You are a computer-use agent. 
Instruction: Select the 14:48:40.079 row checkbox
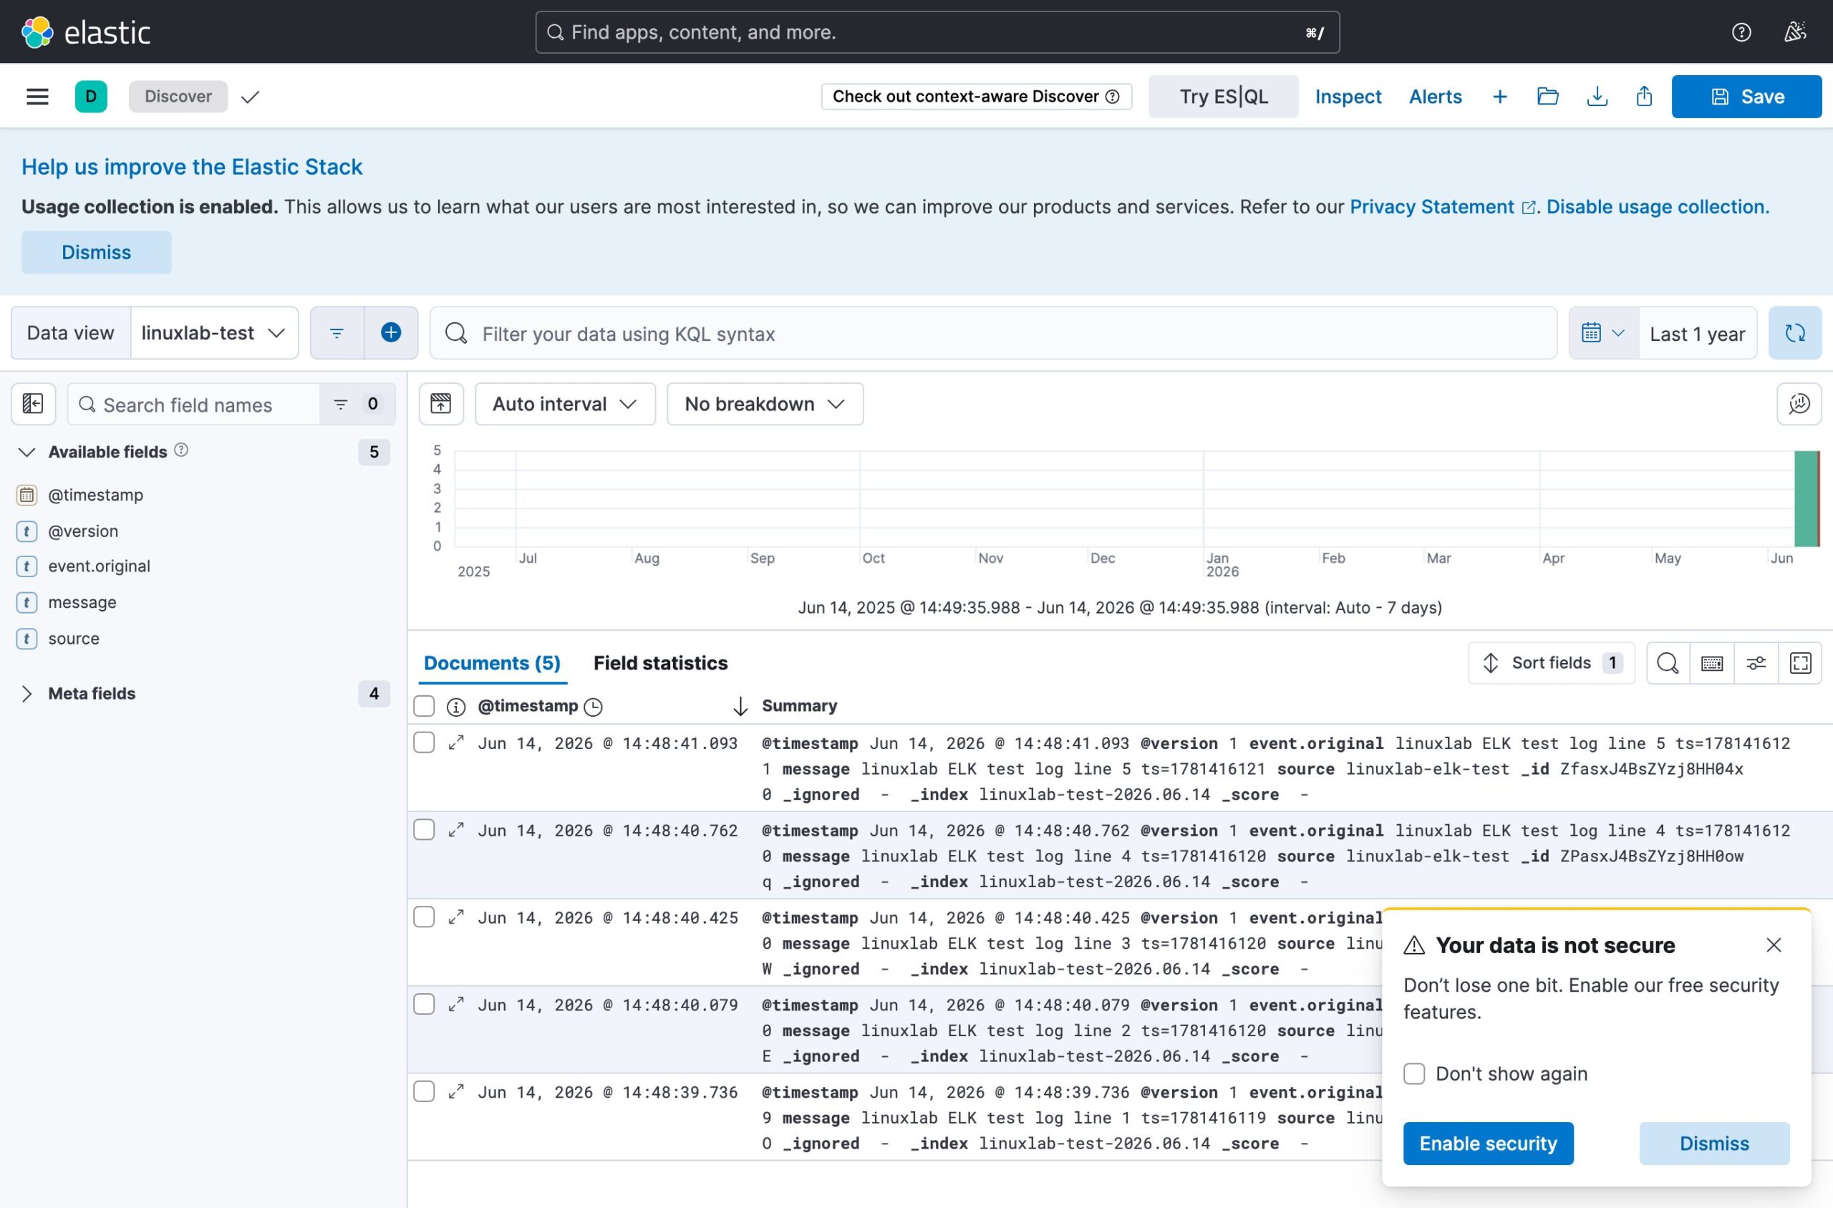(x=425, y=1004)
